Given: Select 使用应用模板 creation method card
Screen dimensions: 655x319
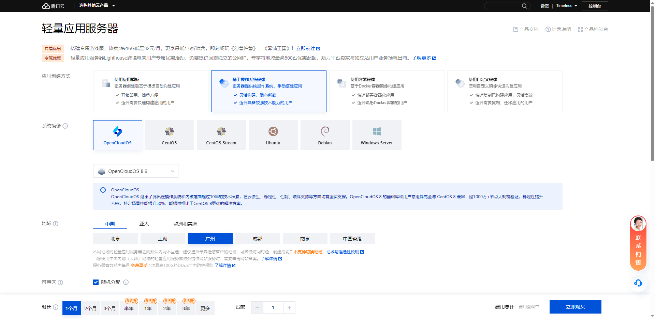Looking at the screenshot, I should tap(151, 91).
